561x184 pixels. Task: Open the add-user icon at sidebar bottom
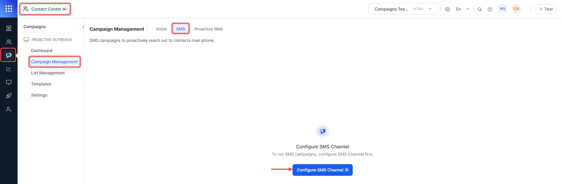point(8,109)
